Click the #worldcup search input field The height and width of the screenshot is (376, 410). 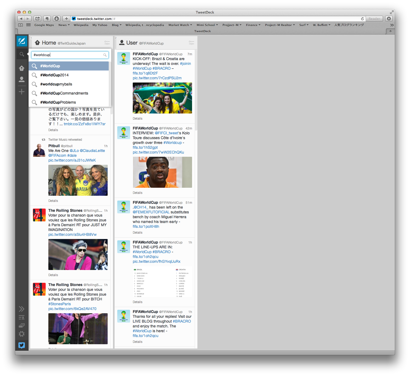tap(68, 55)
